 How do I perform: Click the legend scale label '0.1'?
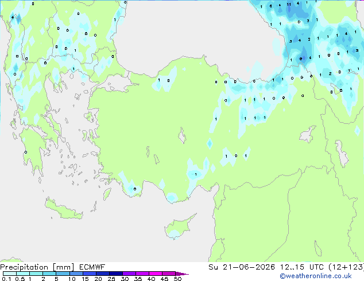(6, 279)
